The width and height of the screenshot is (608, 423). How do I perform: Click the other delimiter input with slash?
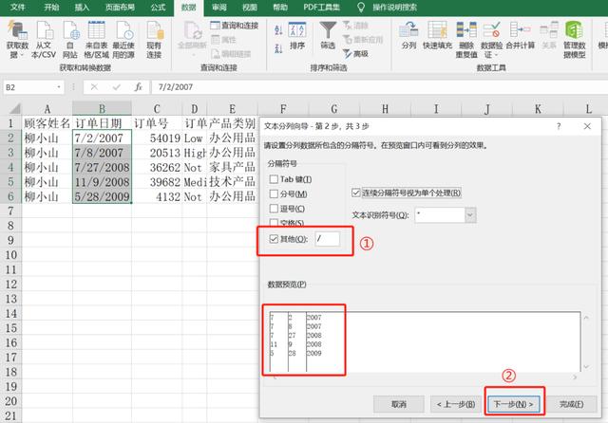[x=328, y=239]
